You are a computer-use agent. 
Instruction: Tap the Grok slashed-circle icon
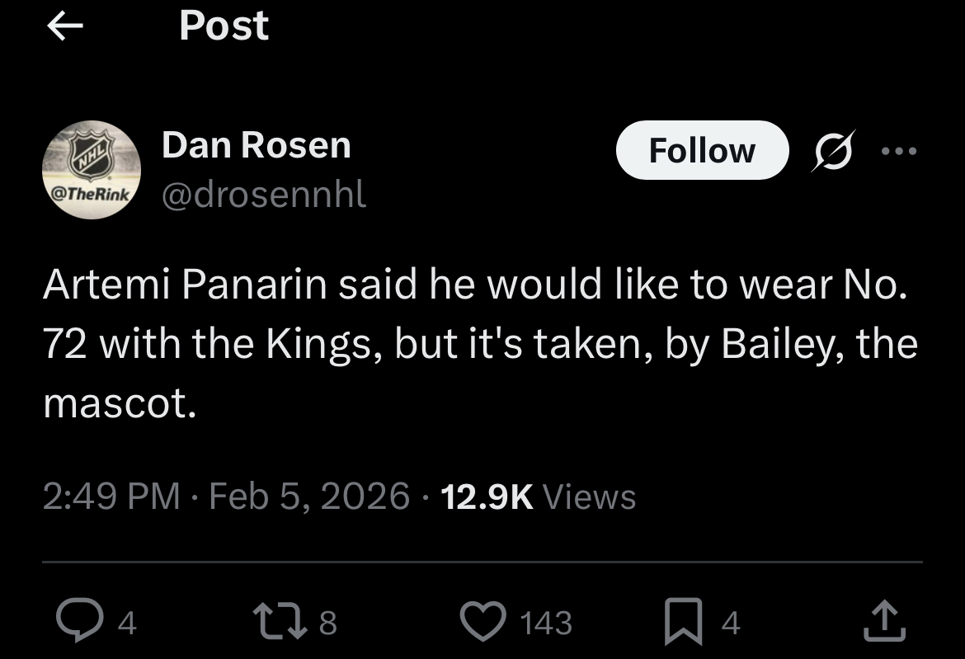click(x=833, y=150)
